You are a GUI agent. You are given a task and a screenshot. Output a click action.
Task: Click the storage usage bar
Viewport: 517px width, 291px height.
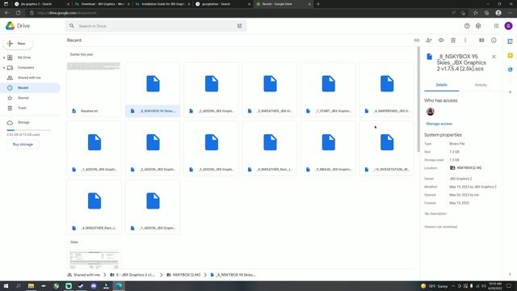tap(29, 130)
